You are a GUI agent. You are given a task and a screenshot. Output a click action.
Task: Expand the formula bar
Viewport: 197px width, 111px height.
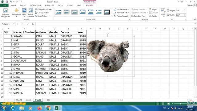point(195,24)
